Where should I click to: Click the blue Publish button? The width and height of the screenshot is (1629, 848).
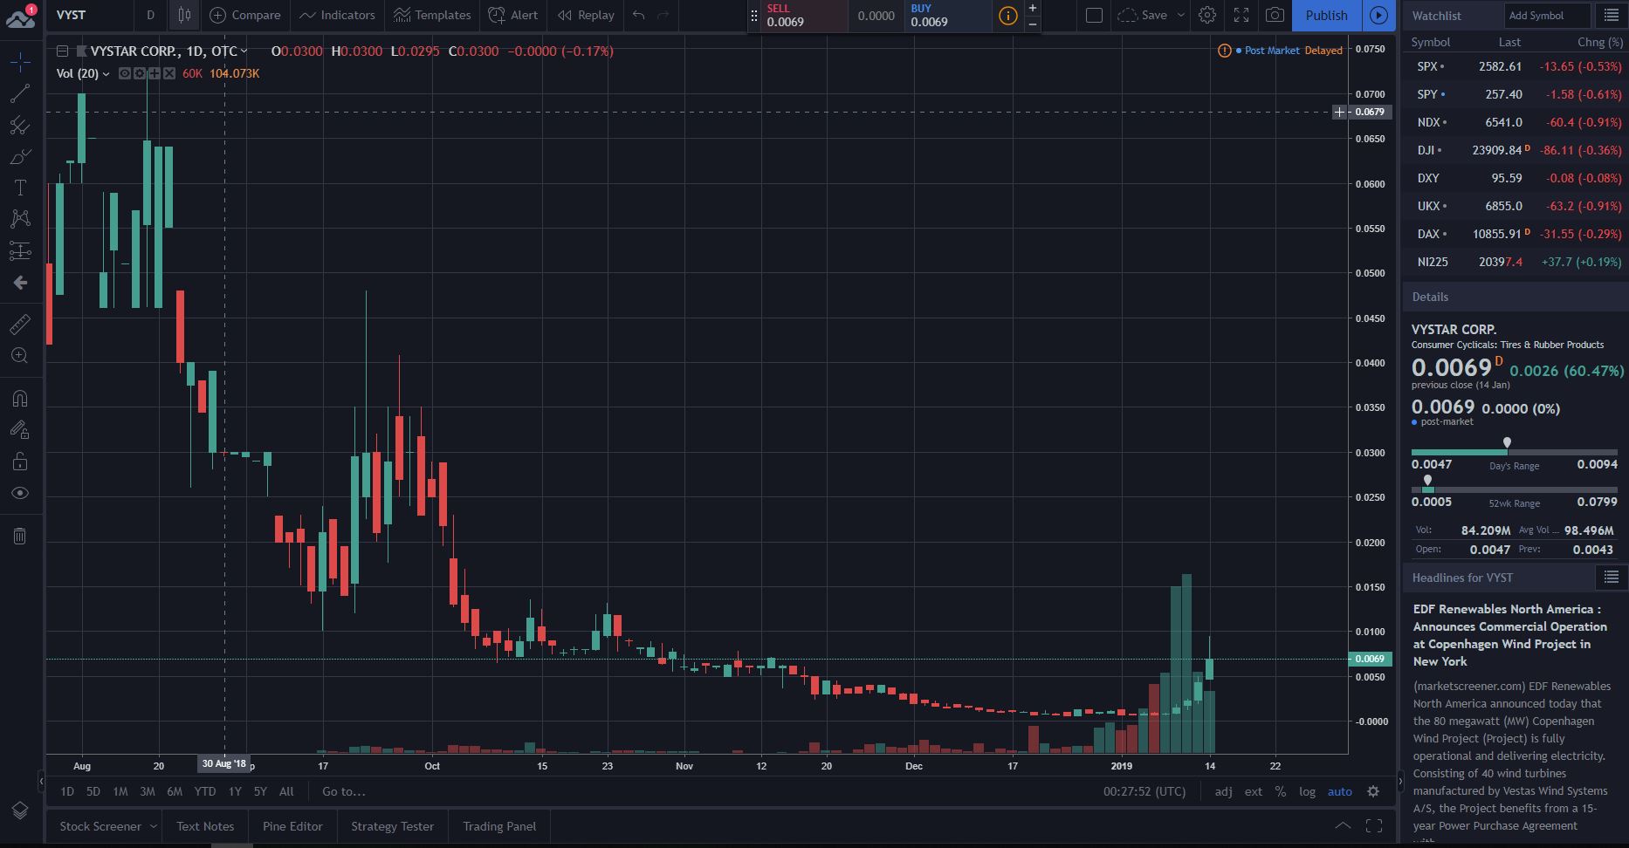pos(1326,15)
